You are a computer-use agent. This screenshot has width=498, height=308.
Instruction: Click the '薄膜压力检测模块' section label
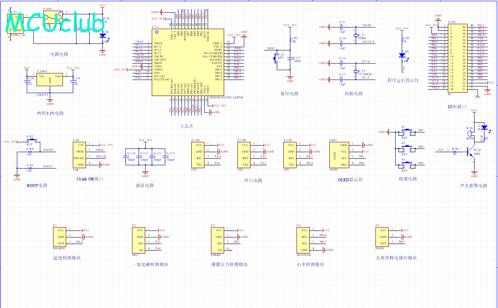[x=229, y=265]
